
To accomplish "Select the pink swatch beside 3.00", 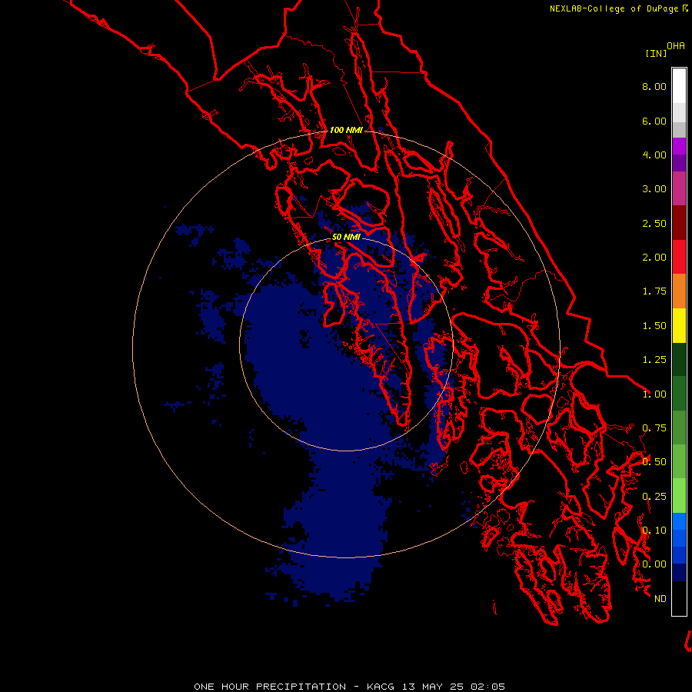I will [x=679, y=188].
